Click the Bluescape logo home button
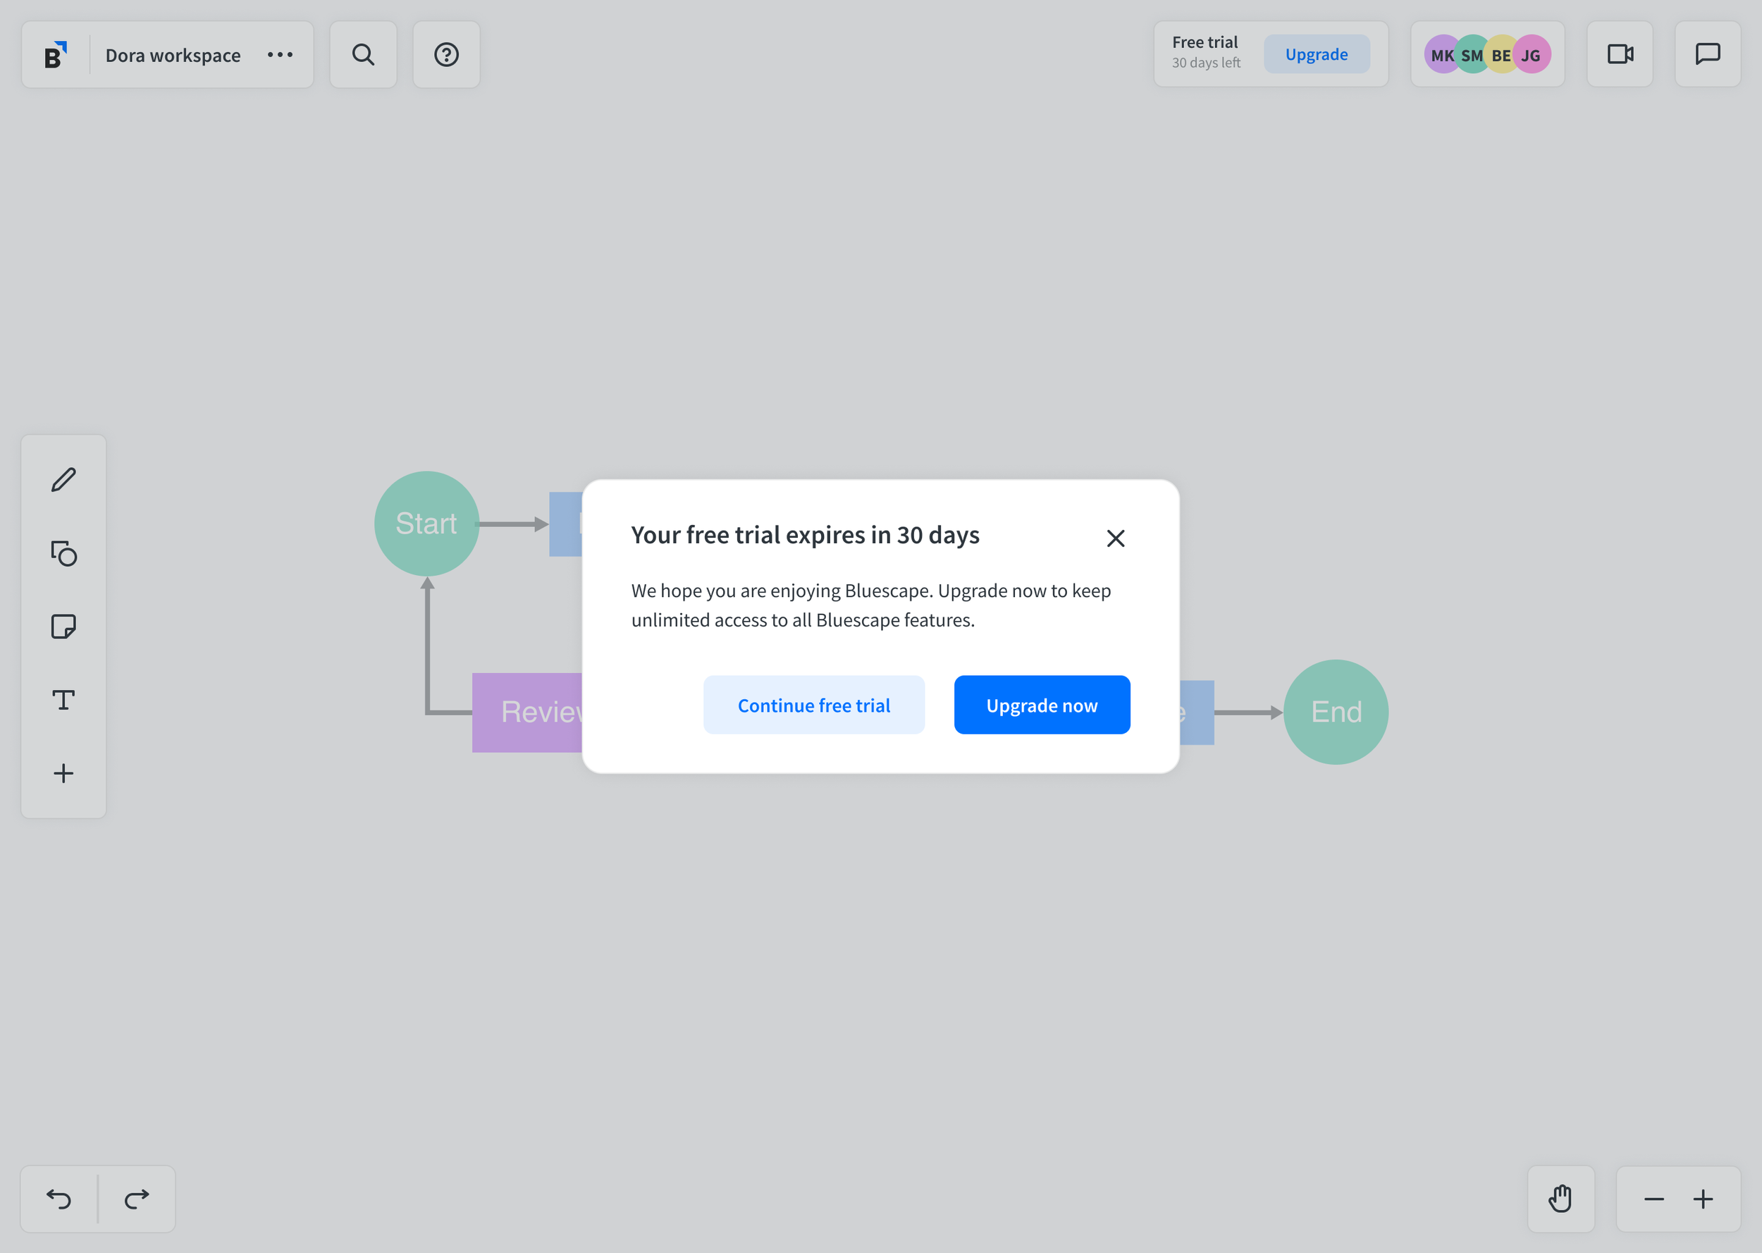Viewport: 1762px width, 1253px height. click(55, 55)
